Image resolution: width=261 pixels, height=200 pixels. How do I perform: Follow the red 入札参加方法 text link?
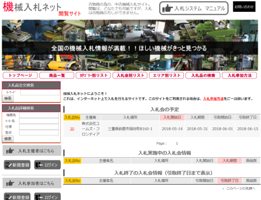213,99
